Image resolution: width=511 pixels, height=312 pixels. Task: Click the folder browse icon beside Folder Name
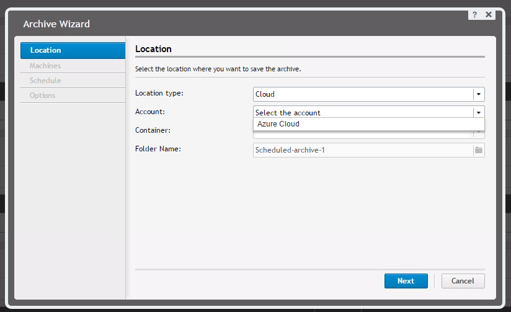(x=478, y=150)
